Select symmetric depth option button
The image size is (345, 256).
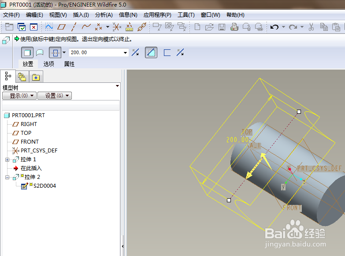(x=55, y=52)
